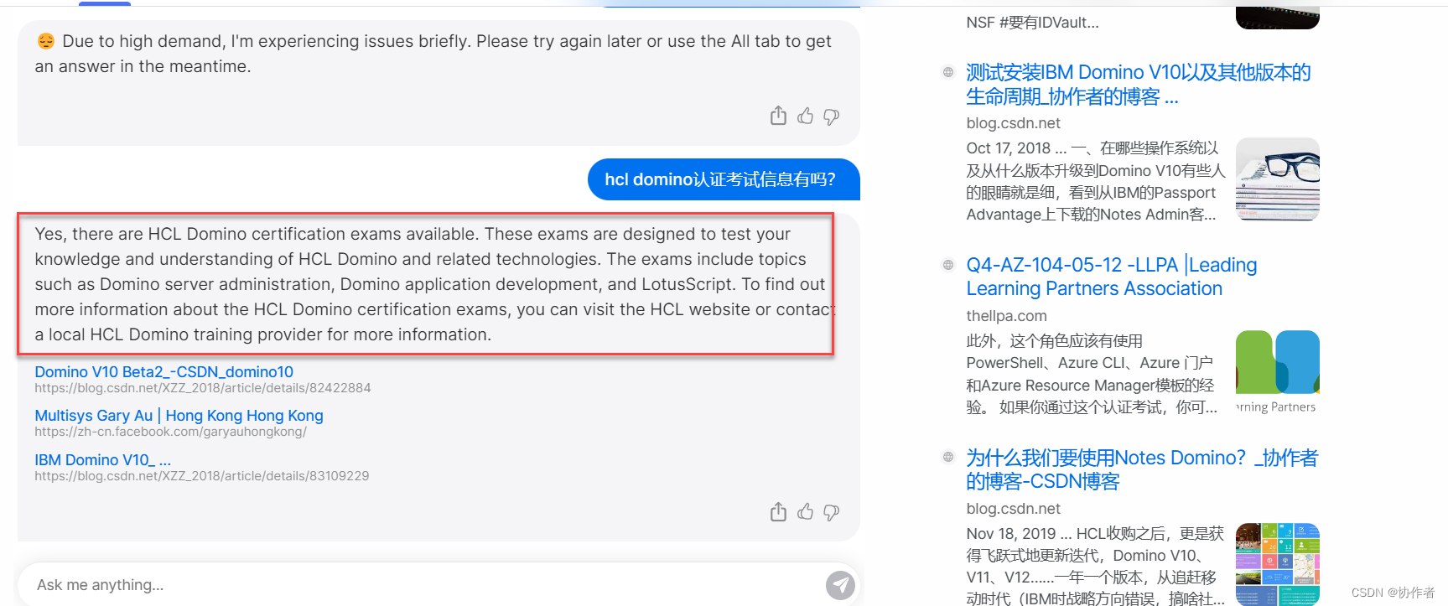Viewport: 1448px width, 606px height.
Task: Click globe icon beside Notes Domino blog result
Action: tap(948, 457)
